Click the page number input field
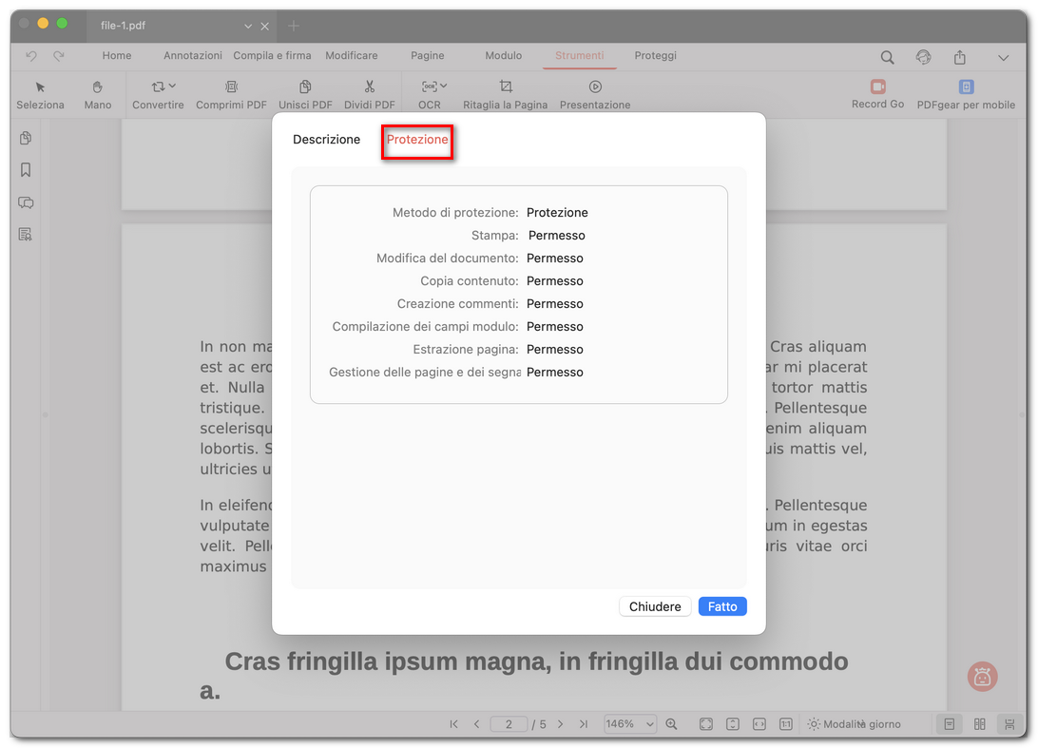The height and width of the screenshot is (748, 1038). click(x=509, y=723)
